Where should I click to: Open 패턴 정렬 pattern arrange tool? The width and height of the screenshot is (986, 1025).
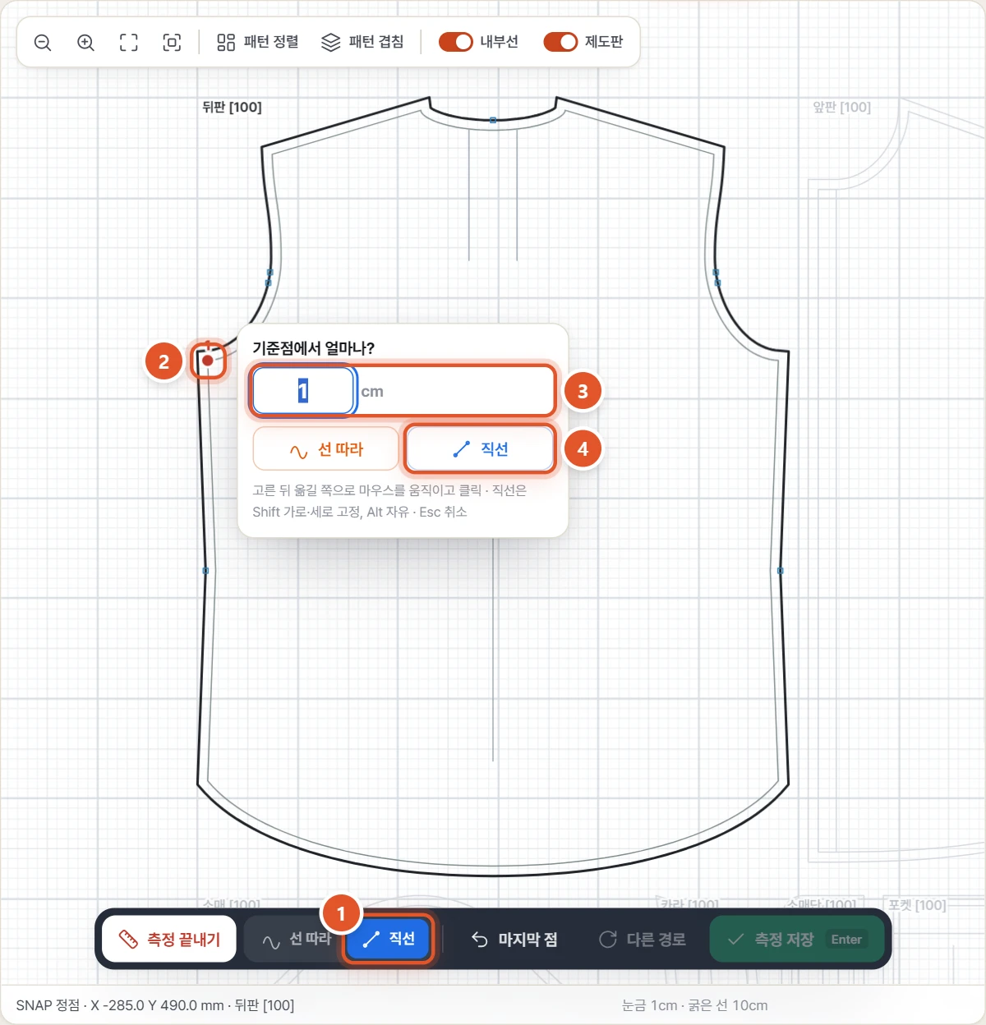pos(258,42)
